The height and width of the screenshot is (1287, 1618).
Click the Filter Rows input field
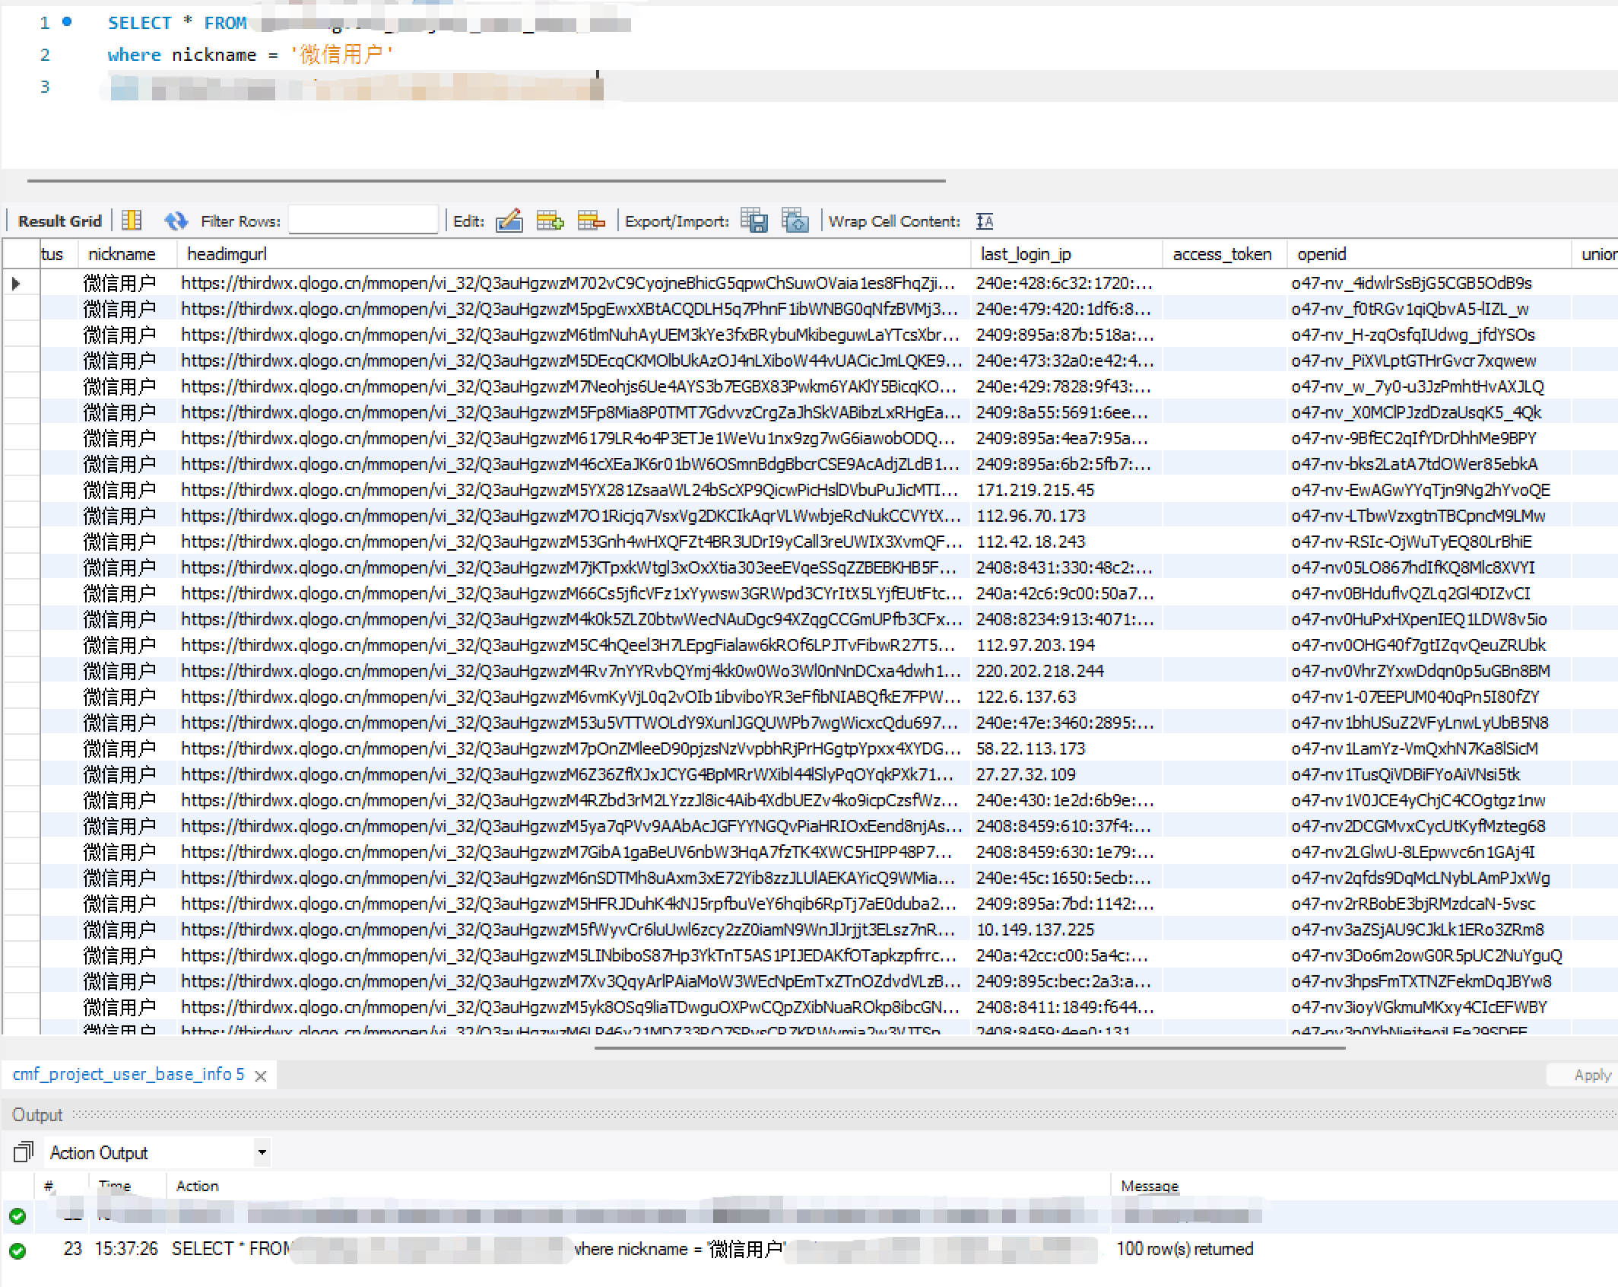point(363,221)
